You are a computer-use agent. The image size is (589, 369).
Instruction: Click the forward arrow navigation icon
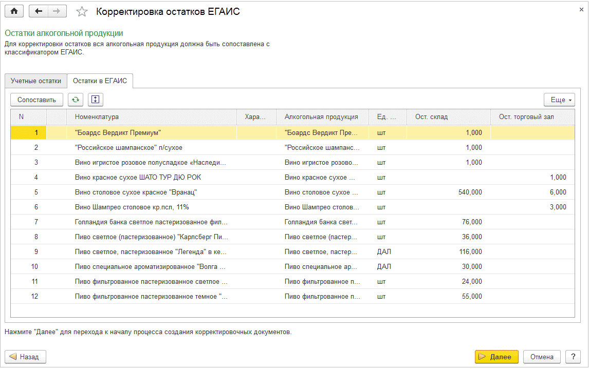57,11
